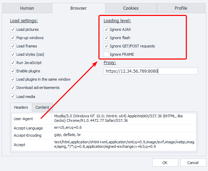Disable Run JavaScript checkbox
The height and width of the screenshot is (171, 208).
point(13,63)
